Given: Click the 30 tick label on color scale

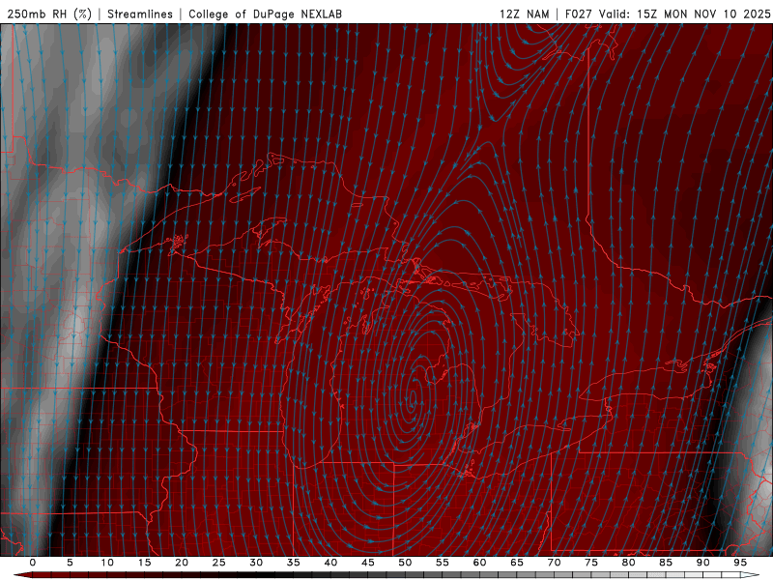Looking at the screenshot, I should [x=256, y=563].
